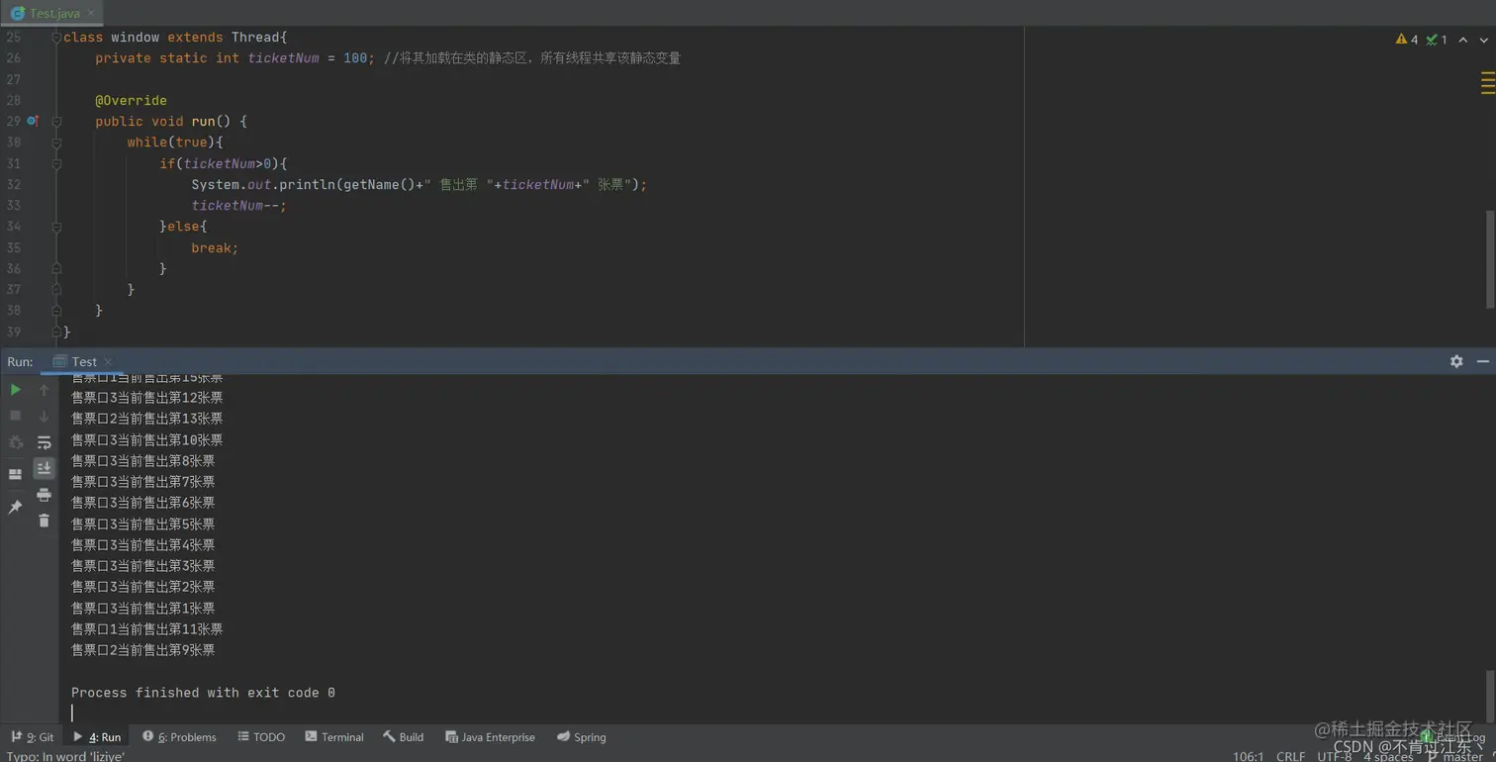Click the 'Process finished with exit code 0' text
The image size is (1496, 762).
click(x=203, y=693)
